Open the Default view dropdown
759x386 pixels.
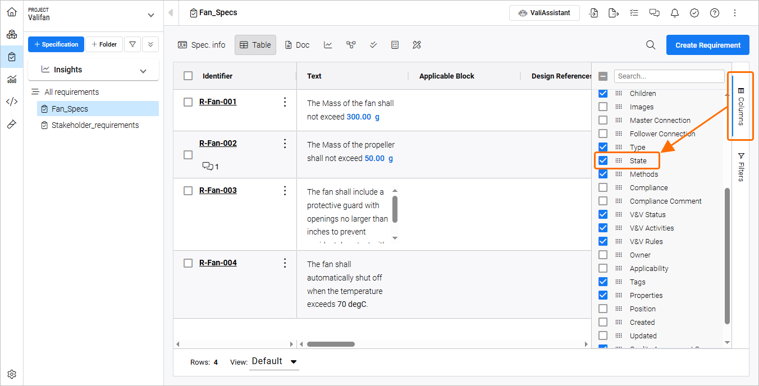pos(274,361)
